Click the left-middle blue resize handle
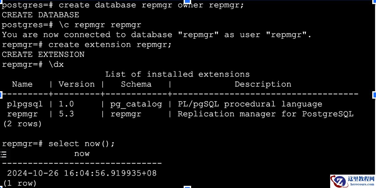 [x=1, y=94]
